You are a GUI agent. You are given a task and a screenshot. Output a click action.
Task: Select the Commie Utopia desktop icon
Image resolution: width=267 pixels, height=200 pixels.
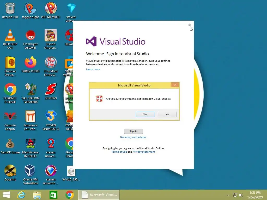coord(10,120)
